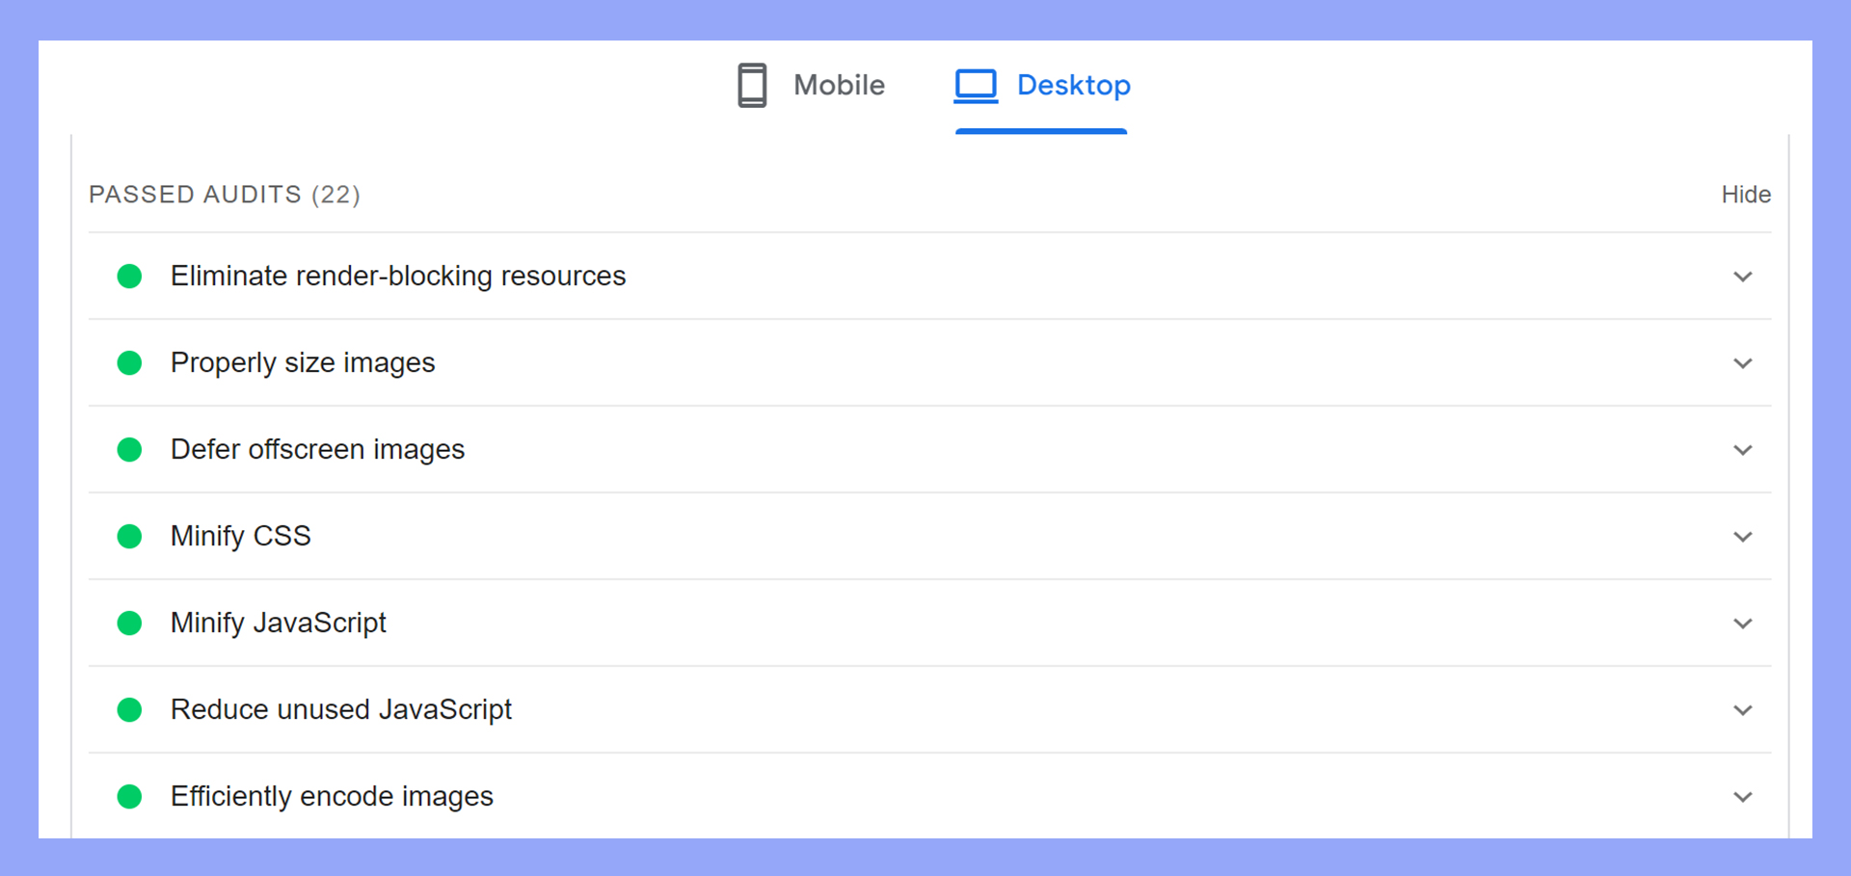Click green dot for Reduce unused JavaScript
1851x876 pixels.
point(129,710)
